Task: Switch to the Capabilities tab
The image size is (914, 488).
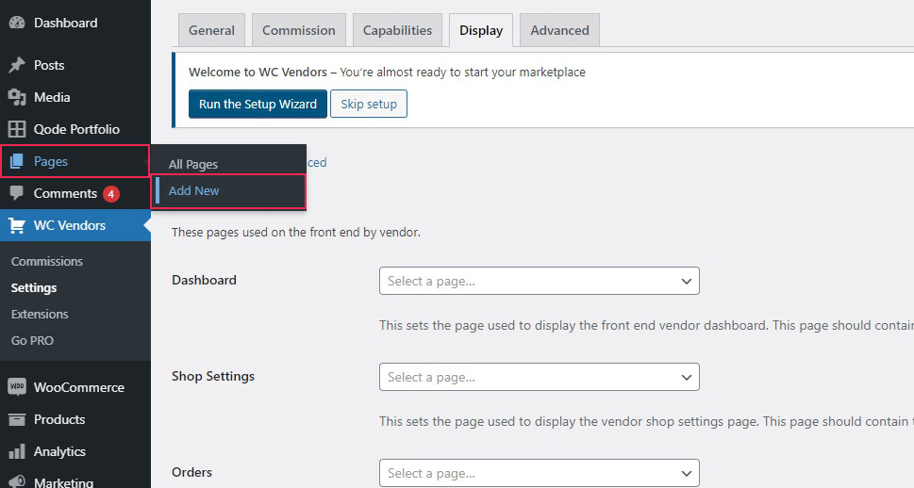Action: pos(397,30)
